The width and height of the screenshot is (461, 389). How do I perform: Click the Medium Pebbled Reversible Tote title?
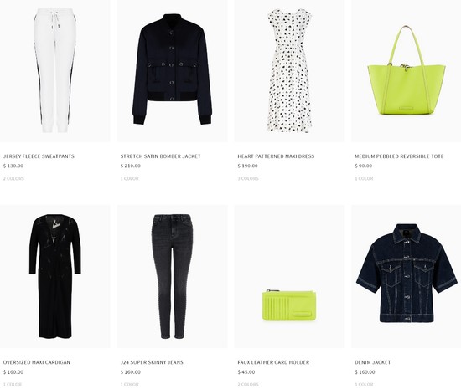[399, 156]
